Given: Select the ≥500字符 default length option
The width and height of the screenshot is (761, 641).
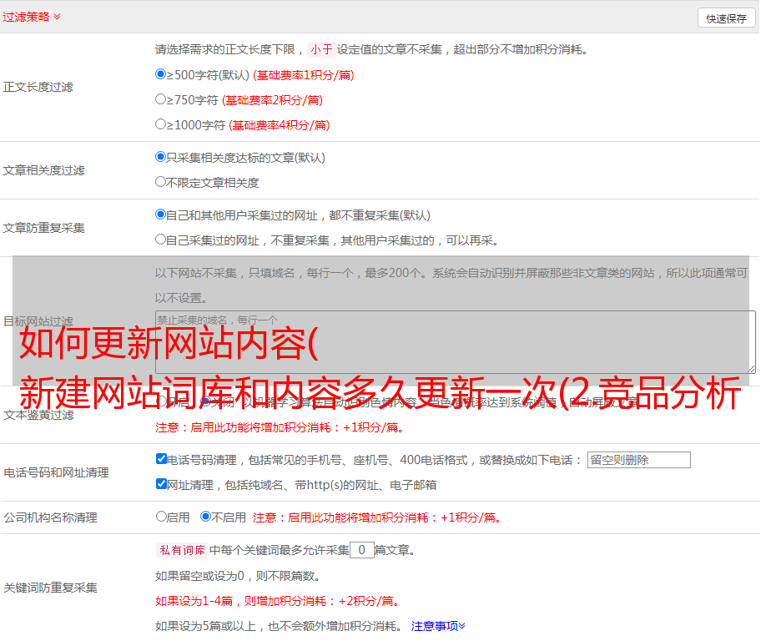Looking at the screenshot, I should pos(161,74).
